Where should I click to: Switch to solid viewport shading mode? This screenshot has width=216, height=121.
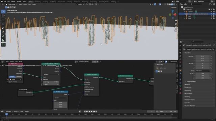(x=170, y=4)
